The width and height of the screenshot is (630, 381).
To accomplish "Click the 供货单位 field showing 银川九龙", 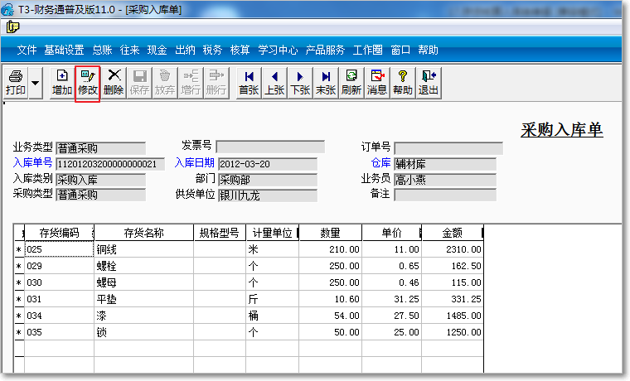I will 268,195.
